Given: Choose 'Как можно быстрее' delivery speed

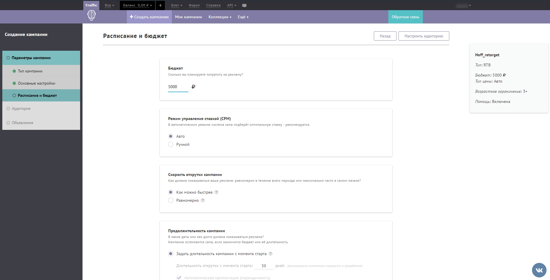Looking at the screenshot, I should [x=171, y=192].
